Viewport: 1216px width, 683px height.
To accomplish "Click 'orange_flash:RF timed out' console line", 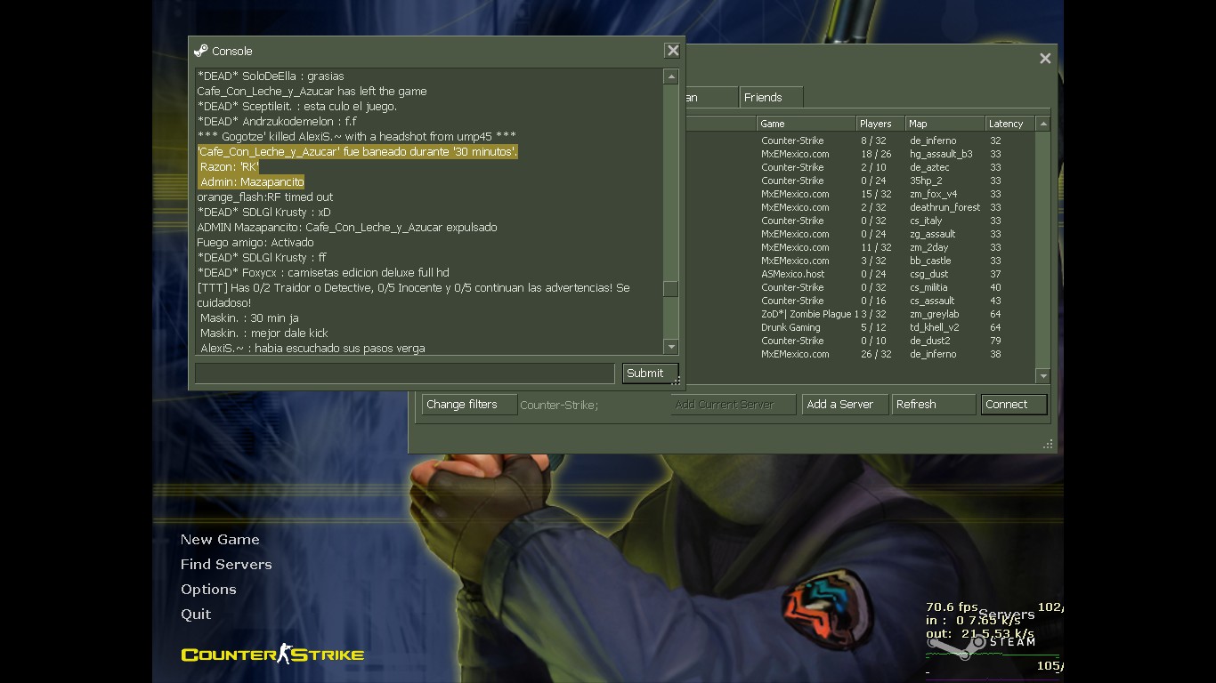I will 265,197.
